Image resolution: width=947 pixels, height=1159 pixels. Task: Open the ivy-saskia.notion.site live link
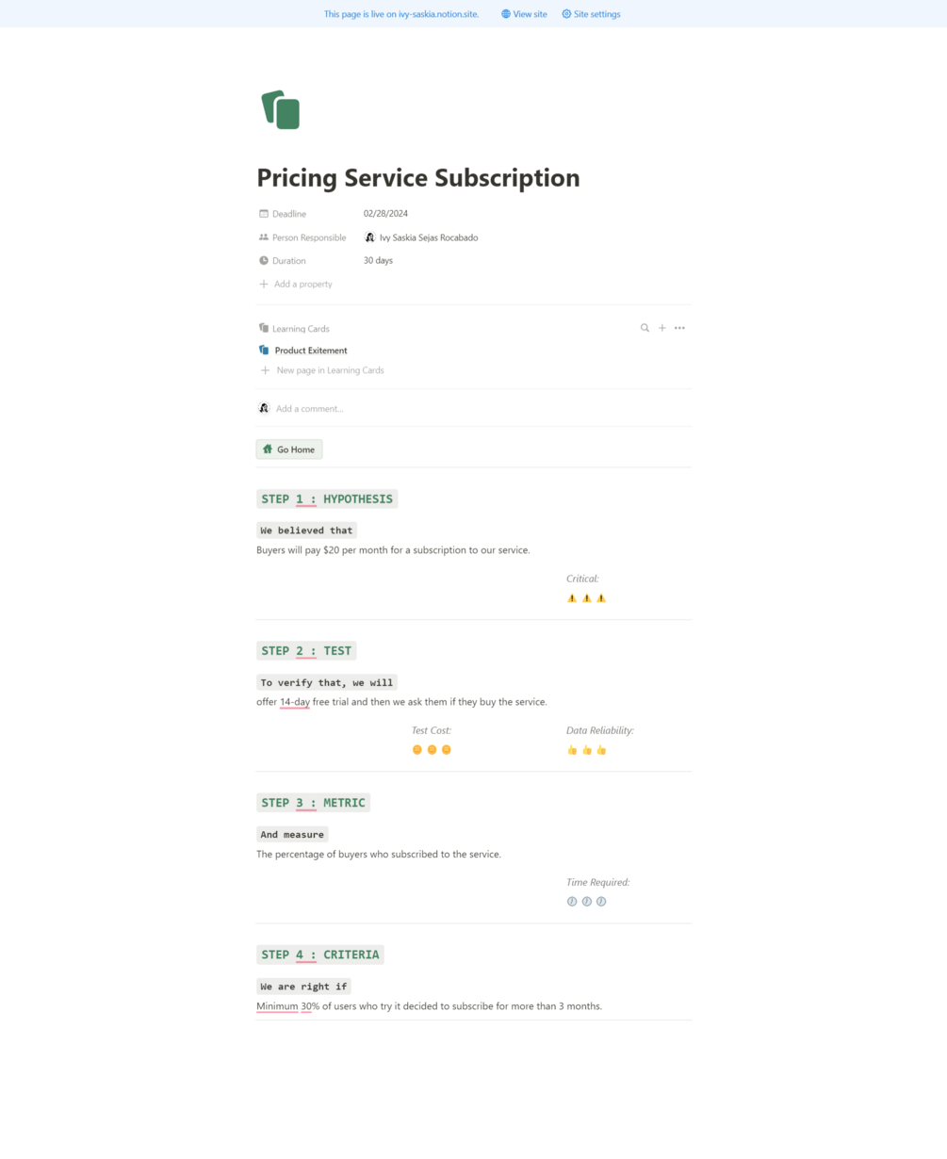438,14
